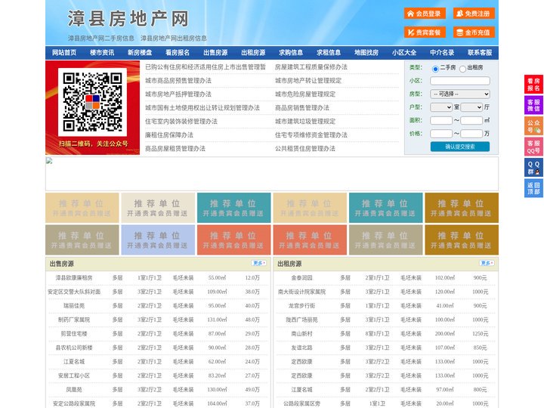Click the 漳县房地产网 site logo

[128, 19]
